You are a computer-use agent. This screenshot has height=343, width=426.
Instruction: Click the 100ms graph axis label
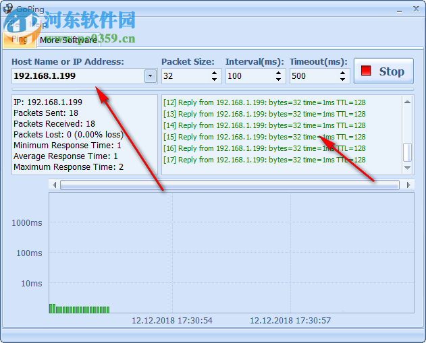(29, 253)
